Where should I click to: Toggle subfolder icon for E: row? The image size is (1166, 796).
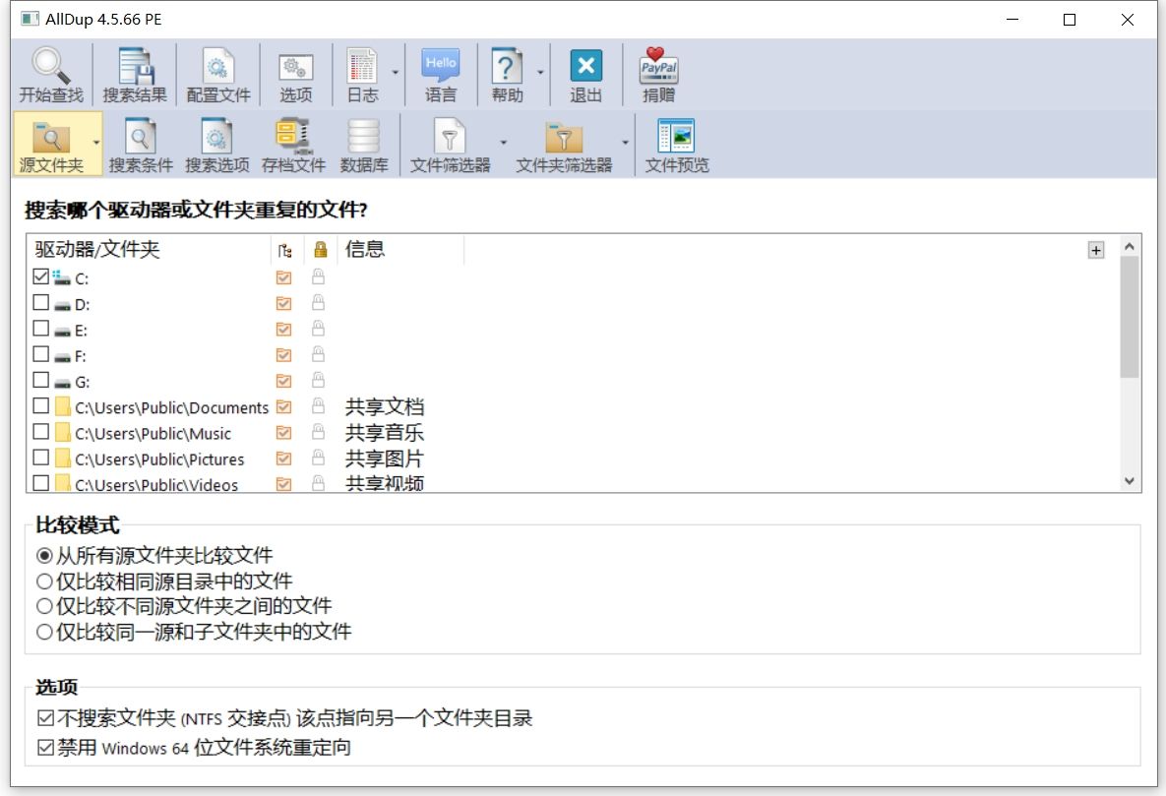pos(283,329)
